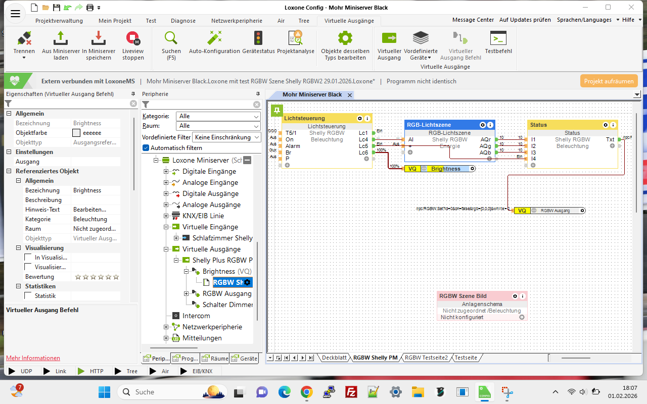Expand the Netzwerkperipherie tree node

(166, 327)
